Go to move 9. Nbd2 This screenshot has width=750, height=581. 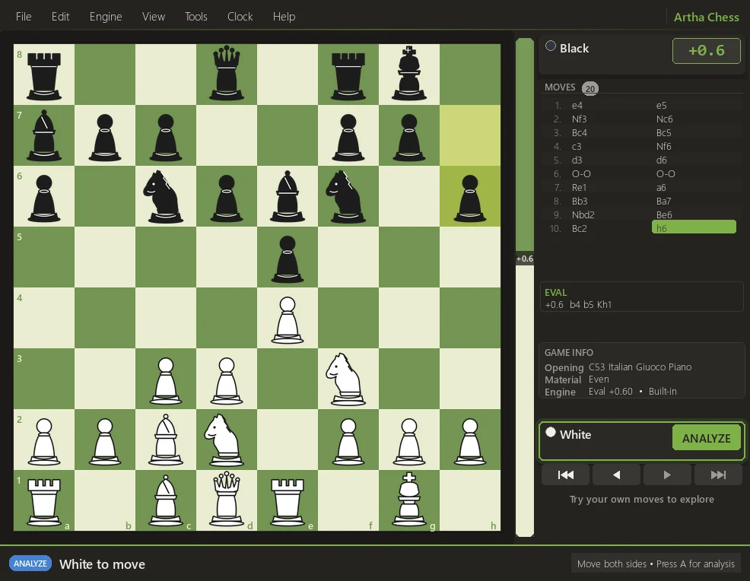583,214
